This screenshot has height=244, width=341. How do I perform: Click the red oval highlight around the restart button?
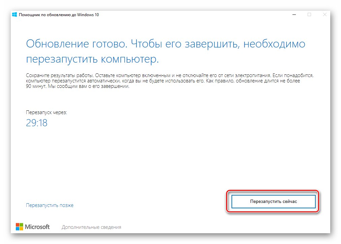click(x=274, y=191)
